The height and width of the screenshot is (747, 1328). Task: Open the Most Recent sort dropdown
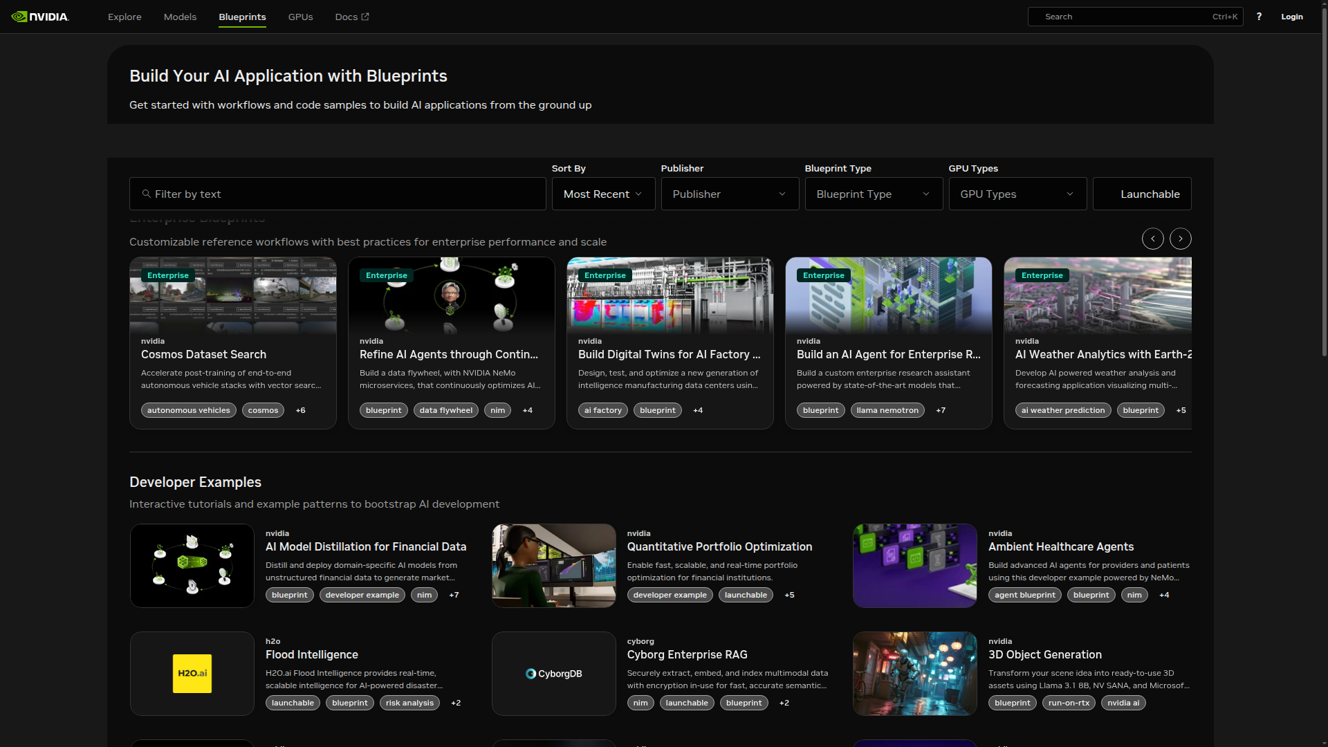coord(602,194)
